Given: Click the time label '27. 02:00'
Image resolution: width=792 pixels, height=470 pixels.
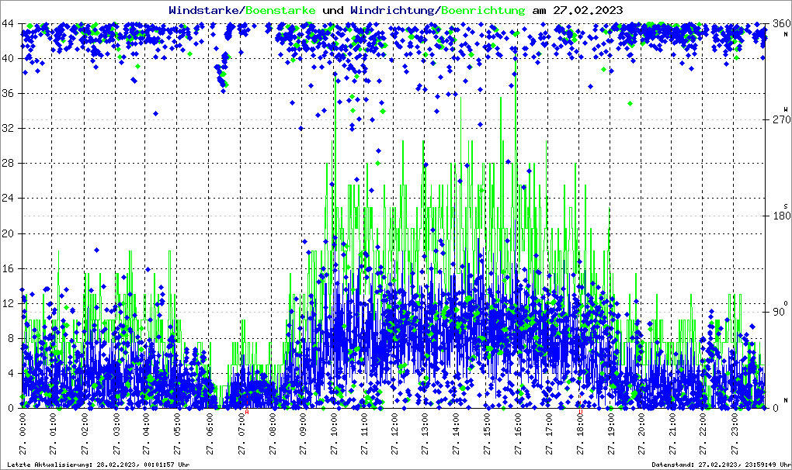Looking at the screenshot, I should click(x=85, y=434).
